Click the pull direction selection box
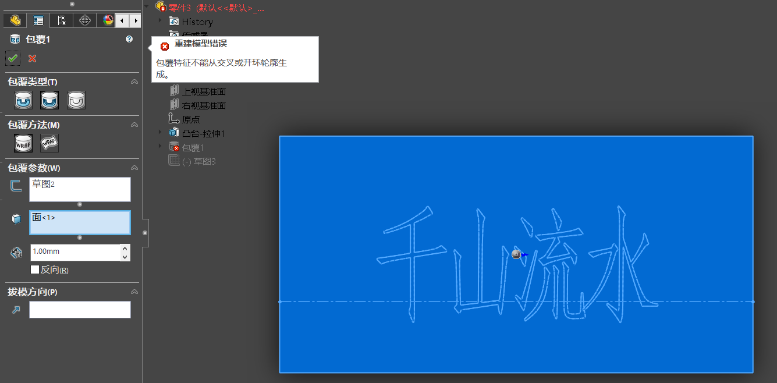This screenshot has width=777, height=383. point(80,310)
